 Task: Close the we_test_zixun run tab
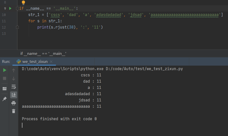click(51, 62)
